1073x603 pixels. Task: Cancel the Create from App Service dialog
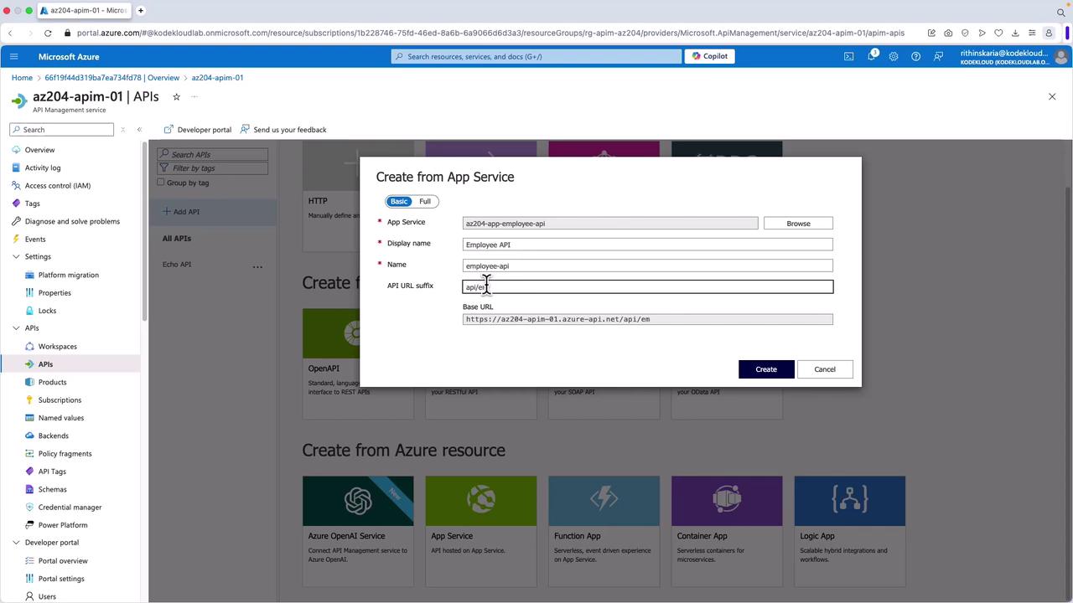click(x=825, y=369)
